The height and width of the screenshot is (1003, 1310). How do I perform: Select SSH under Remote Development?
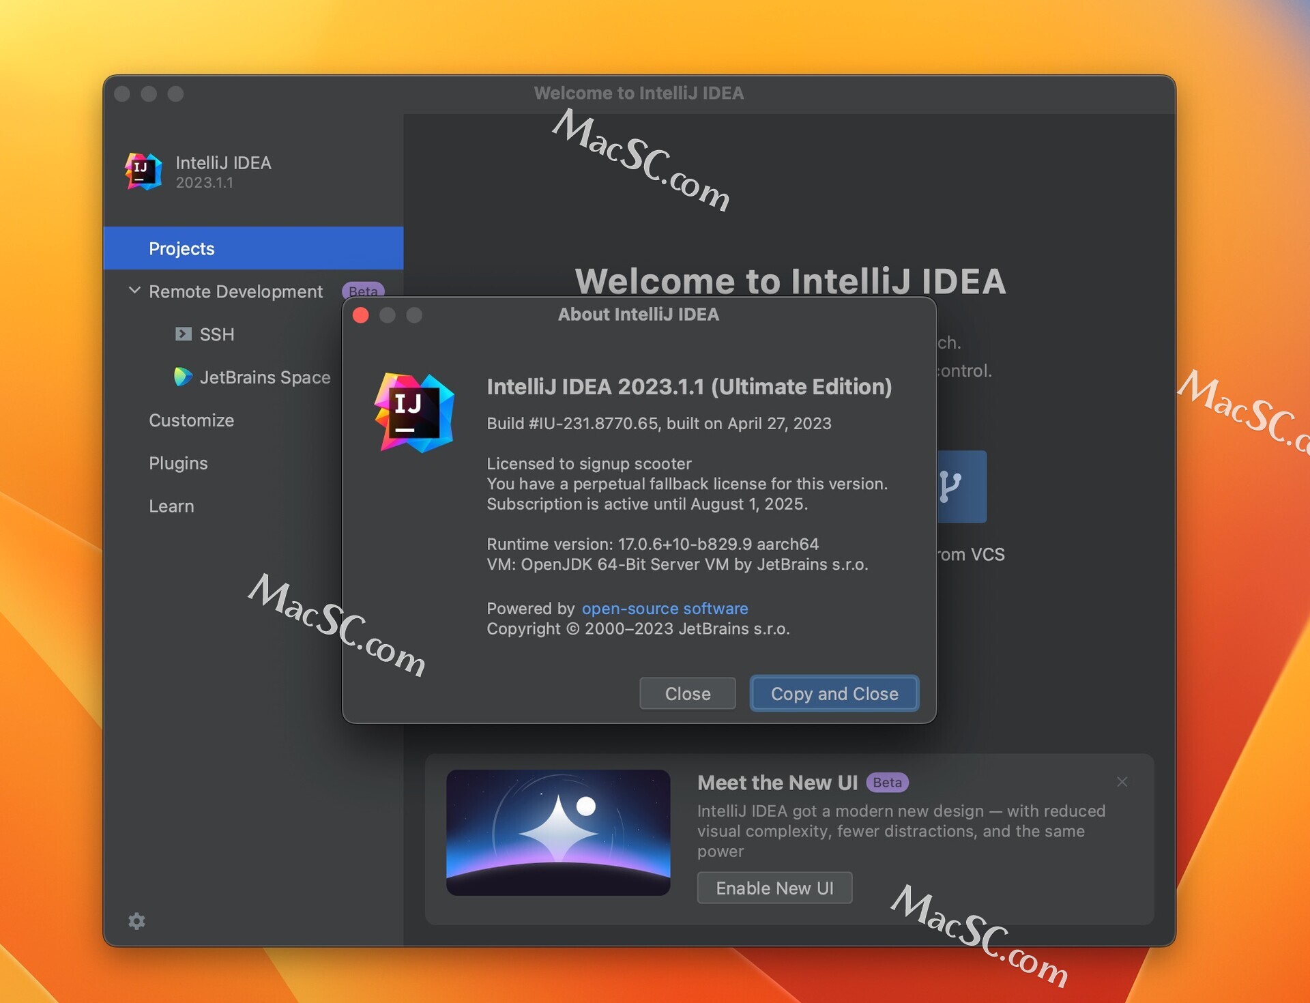click(x=217, y=334)
